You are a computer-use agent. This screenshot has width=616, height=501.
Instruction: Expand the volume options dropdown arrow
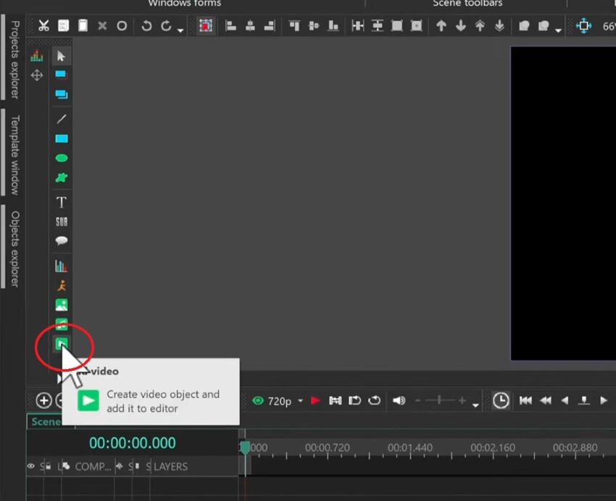pyautogui.click(x=475, y=405)
